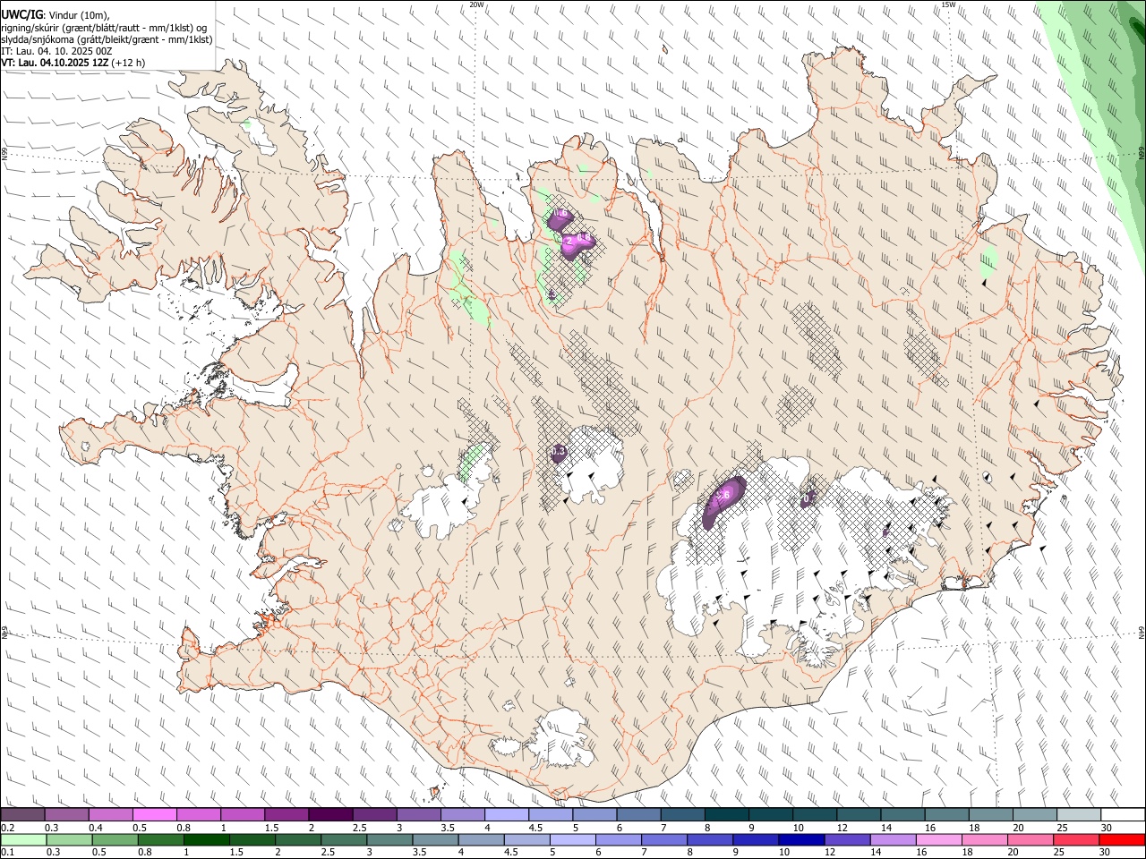Pick the light violet rain swatch between 14 and 16
1146x859 pixels.
[894, 840]
